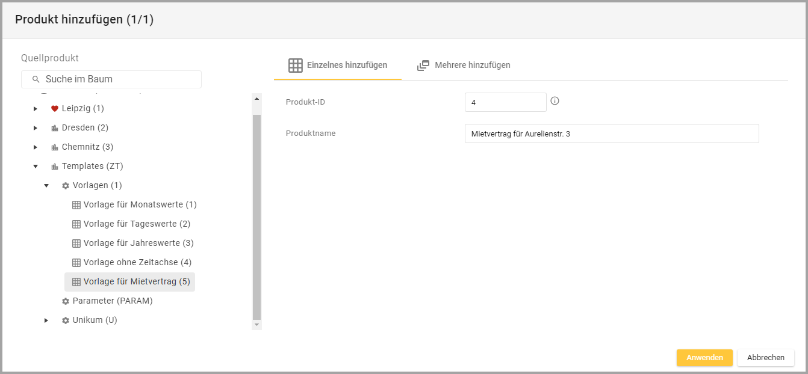Click the table icon of Vorlage für Monatswerte
808x374 pixels.
76,205
